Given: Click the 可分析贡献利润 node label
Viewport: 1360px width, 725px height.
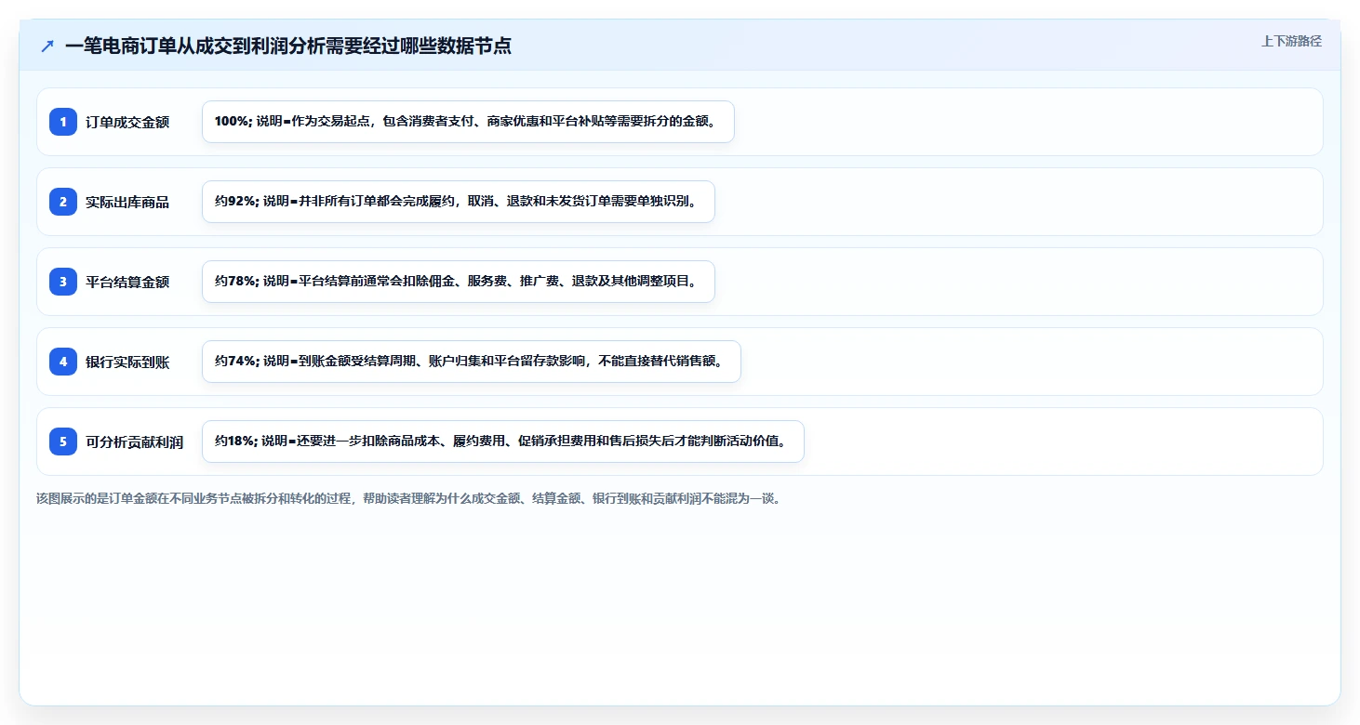Looking at the screenshot, I should point(135,442).
